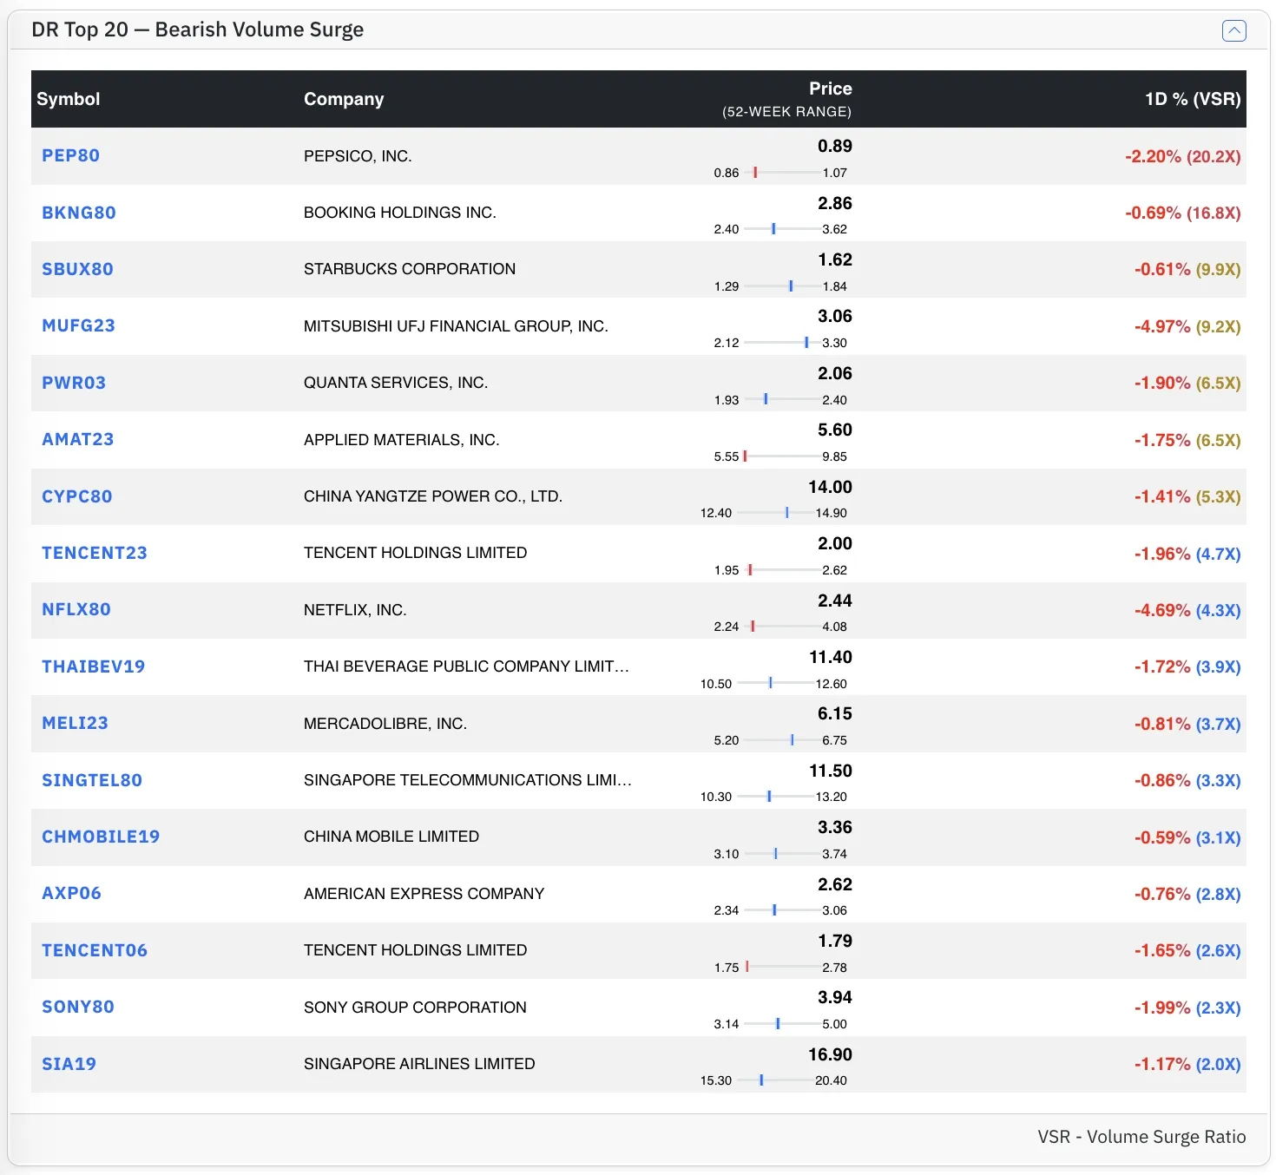Select MERCADOLIBRE, INC. company name
The width and height of the screenshot is (1276, 1175).
[385, 724]
